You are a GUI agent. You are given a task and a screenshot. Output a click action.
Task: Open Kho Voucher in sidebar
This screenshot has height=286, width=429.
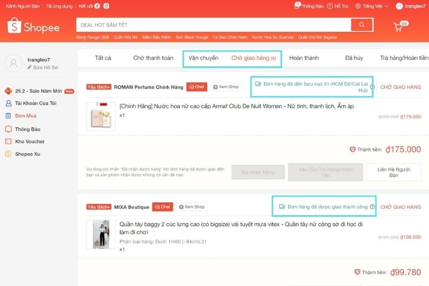tap(30, 141)
